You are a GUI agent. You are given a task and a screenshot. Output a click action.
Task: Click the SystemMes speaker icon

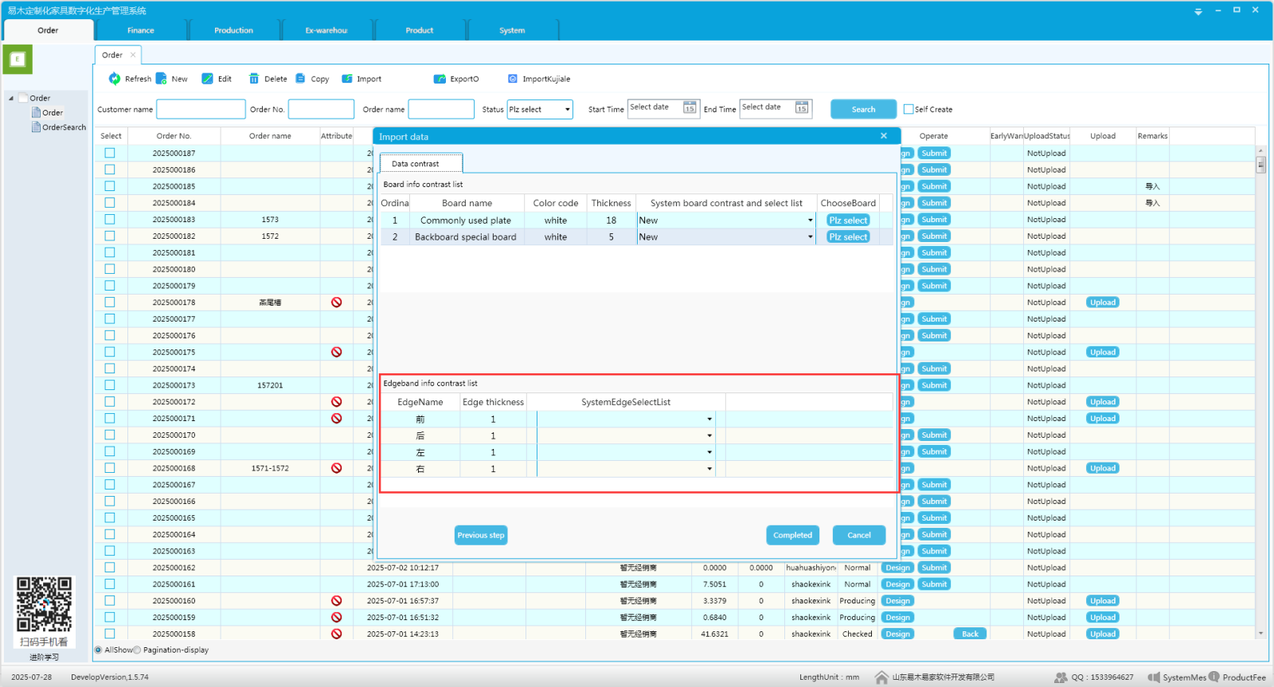(x=1154, y=677)
